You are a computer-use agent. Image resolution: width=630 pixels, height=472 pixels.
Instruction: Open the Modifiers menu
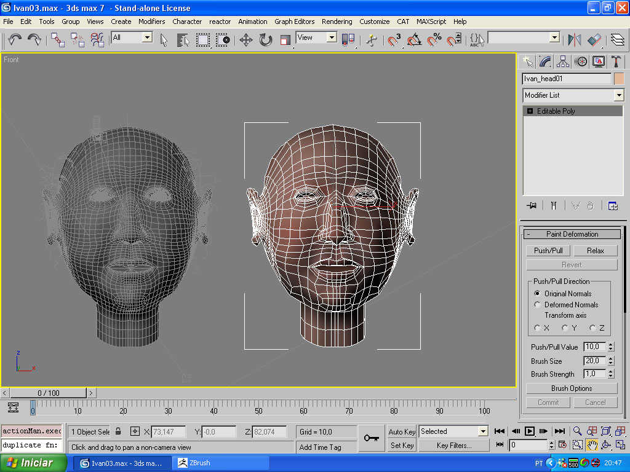coord(151,22)
